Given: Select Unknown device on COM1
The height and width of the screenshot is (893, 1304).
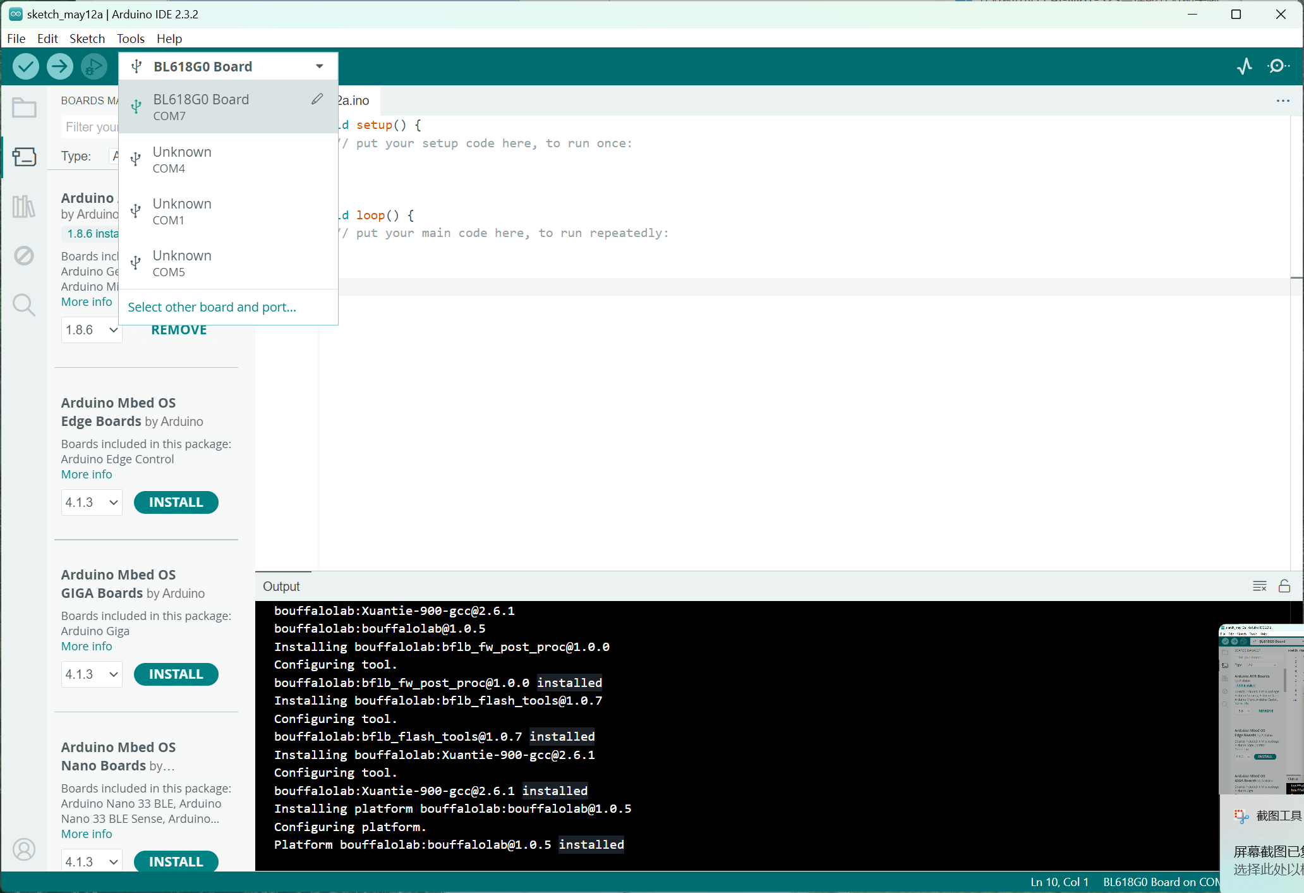Looking at the screenshot, I should tap(227, 210).
